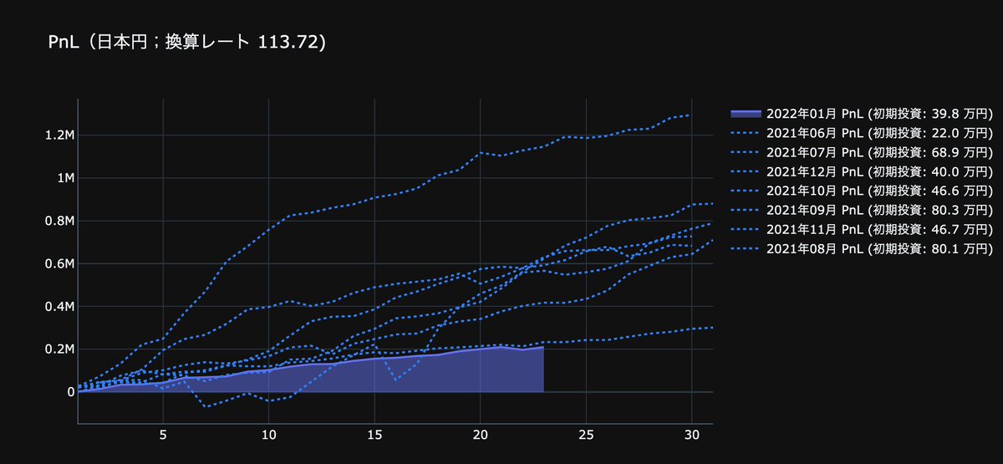The image size is (1003, 464).
Task: Toggle the 2021年07月 PnL legend entry
Action: click(861, 152)
